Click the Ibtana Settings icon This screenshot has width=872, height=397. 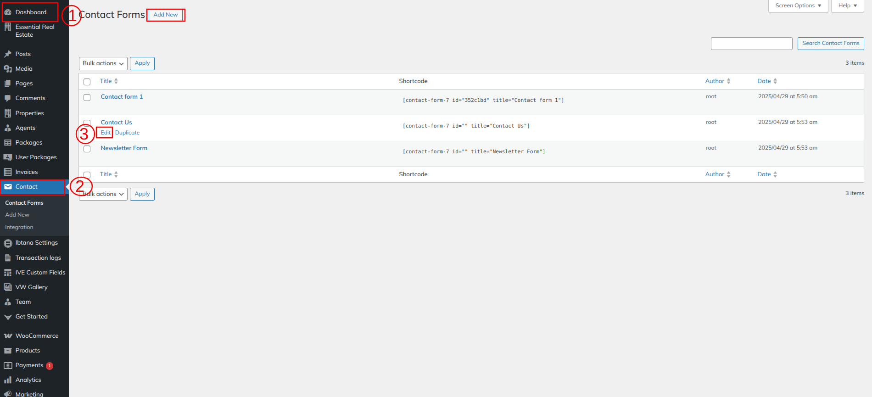pyautogui.click(x=8, y=243)
